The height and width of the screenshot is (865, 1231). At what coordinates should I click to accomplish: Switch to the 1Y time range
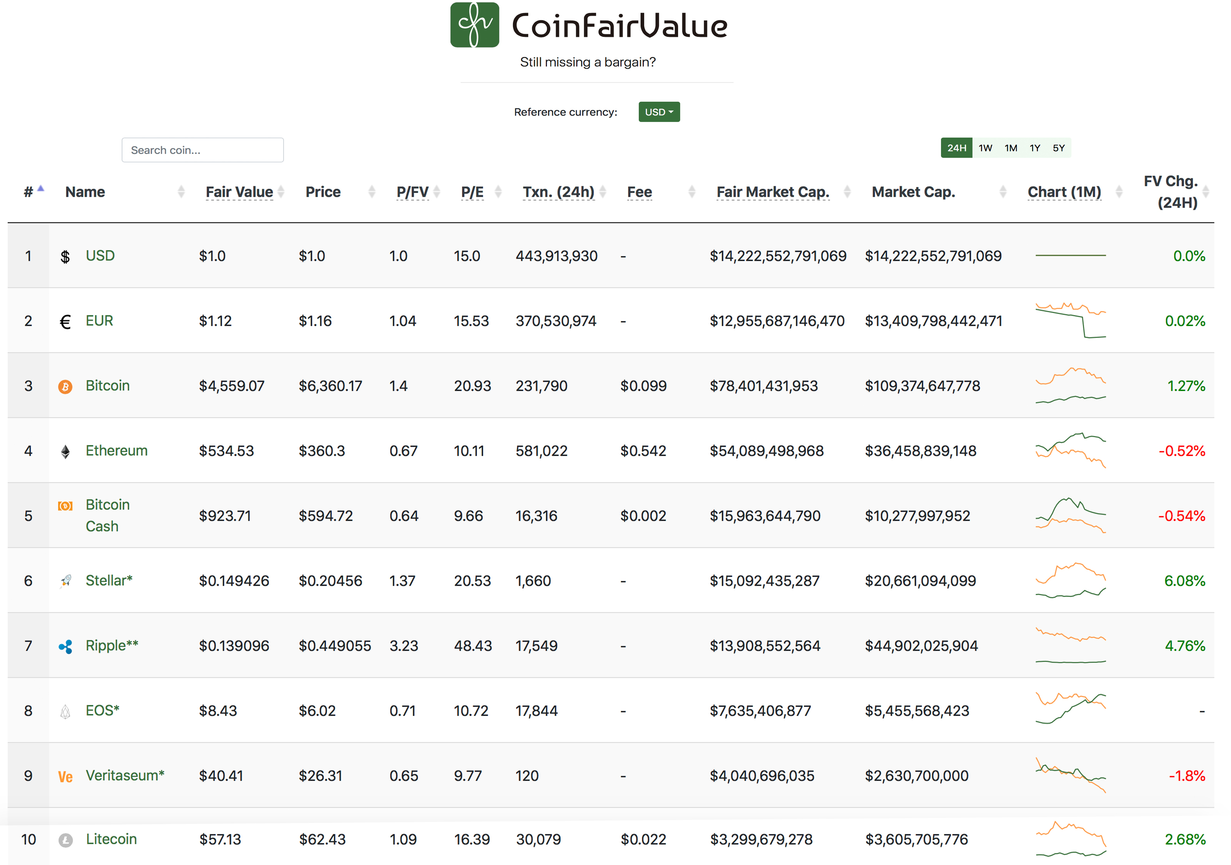1035,148
